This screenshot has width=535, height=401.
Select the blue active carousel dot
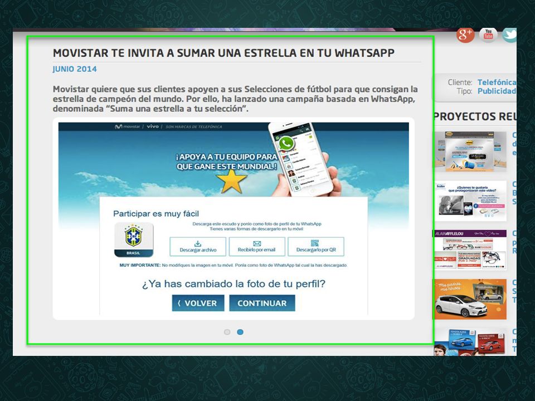pos(240,332)
